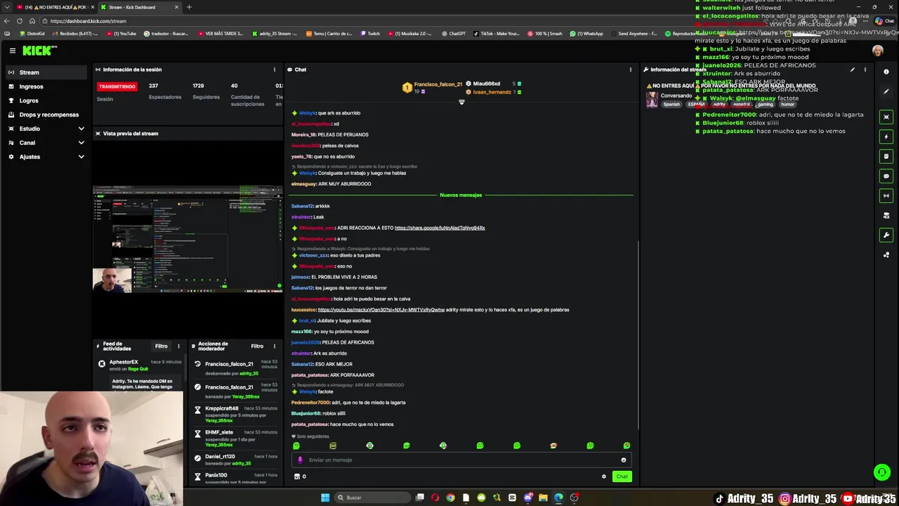Open the Información del stream panel options
The height and width of the screenshot is (506, 899).
[x=865, y=70]
